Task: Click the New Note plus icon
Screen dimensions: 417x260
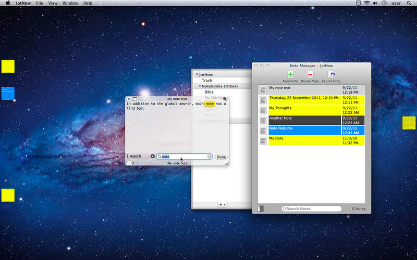Action: [290, 75]
